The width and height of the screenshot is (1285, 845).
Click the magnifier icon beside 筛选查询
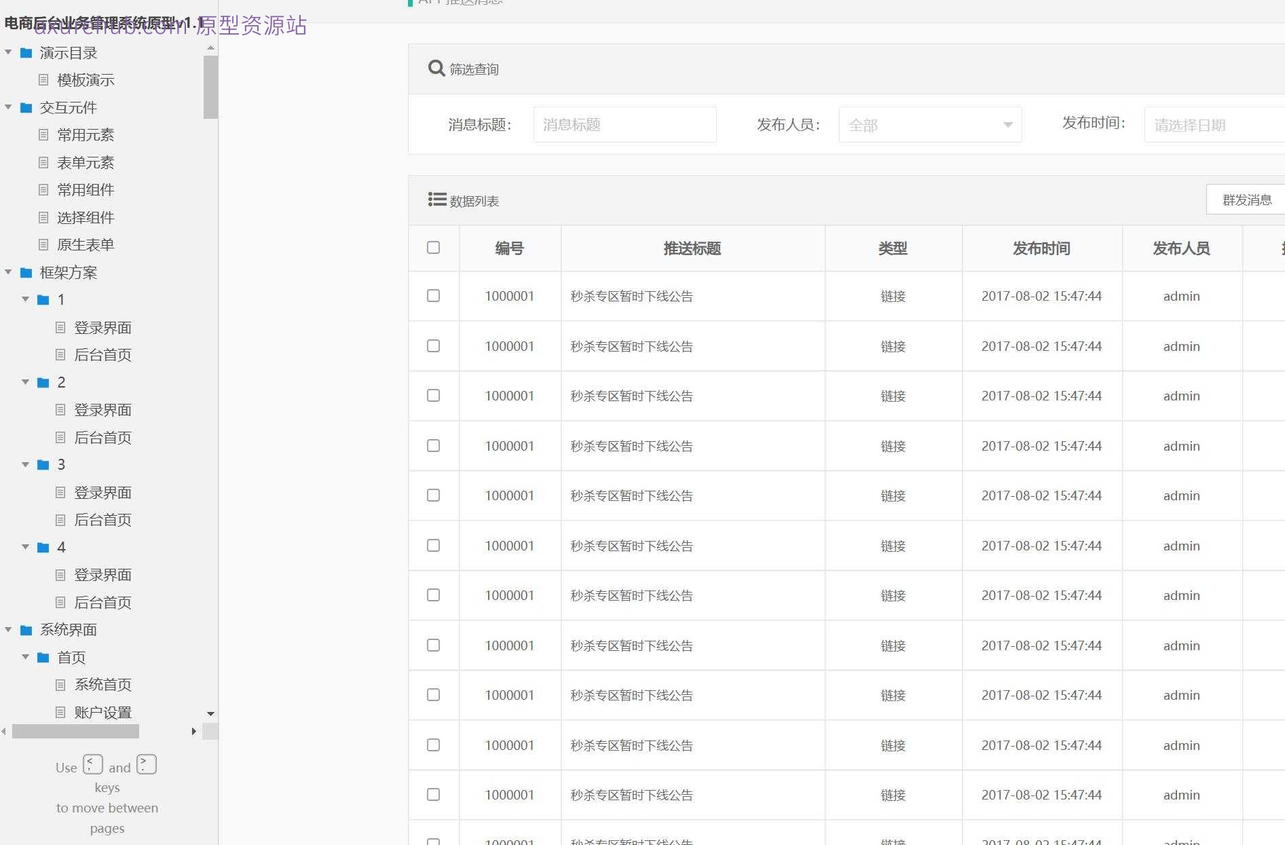point(436,69)
